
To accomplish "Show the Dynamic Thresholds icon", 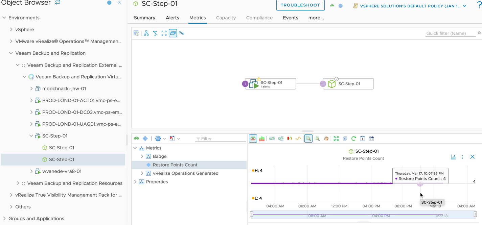I will tap(272, 139).
